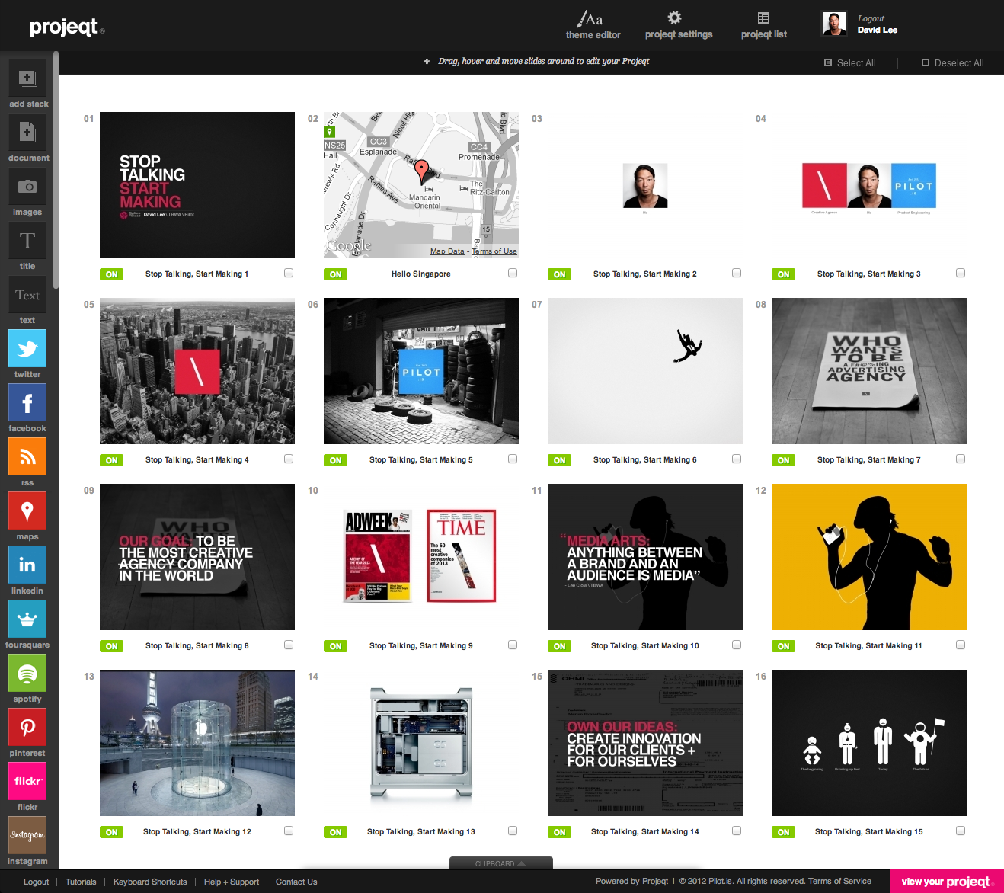Click footer Logout link

36,882
